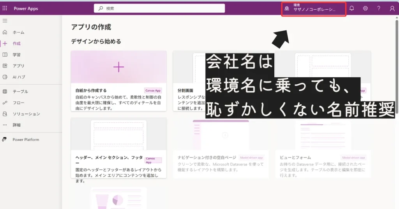Collapse the left navigation hamburger menu
Image resolution: width=399 pixels, height=209 pixels.
pos(5,20)
